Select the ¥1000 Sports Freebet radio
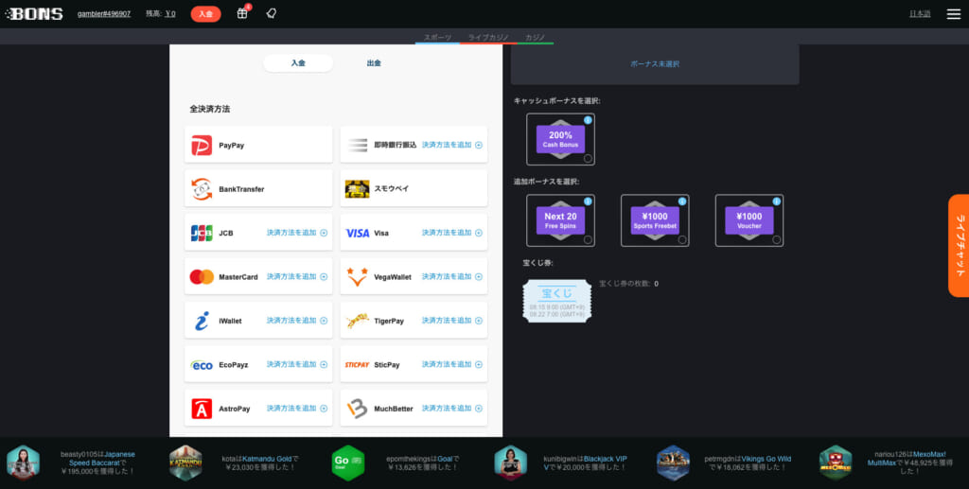Viewport: 969px width, 489px height. pos(682,239)
